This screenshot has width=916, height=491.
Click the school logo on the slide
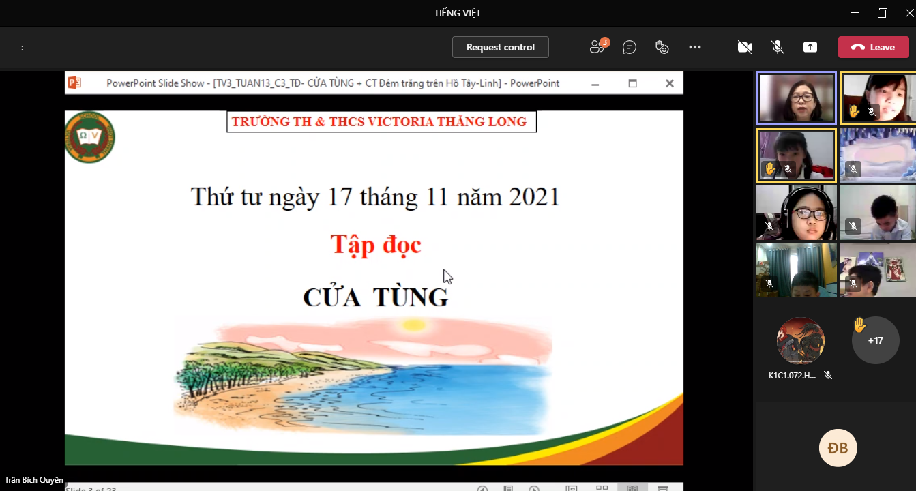tap(89, 138)
